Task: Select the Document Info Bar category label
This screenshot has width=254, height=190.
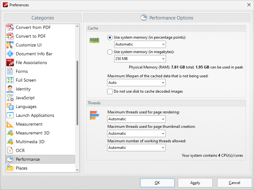Action: click(34, 54)
